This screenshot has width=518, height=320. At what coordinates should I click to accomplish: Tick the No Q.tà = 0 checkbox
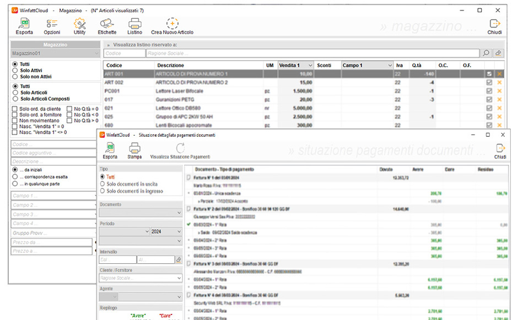click(x=69, y=109)
